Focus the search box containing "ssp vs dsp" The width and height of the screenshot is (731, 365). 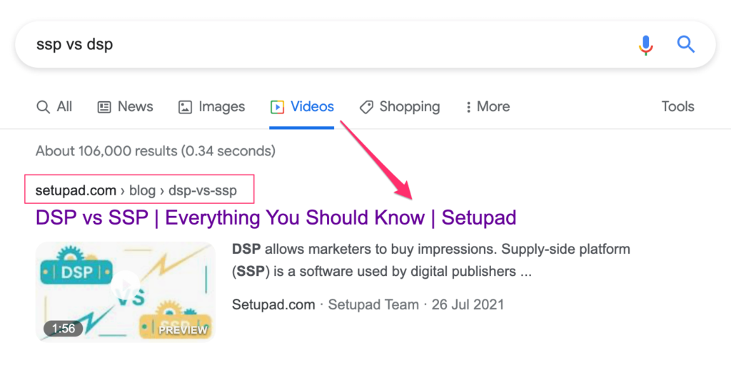321,45
